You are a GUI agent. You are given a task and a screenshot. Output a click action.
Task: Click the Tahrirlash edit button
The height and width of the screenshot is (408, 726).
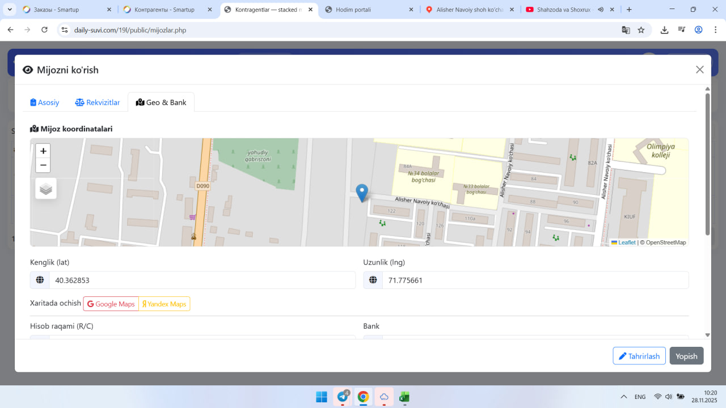[x=639, y=356]
